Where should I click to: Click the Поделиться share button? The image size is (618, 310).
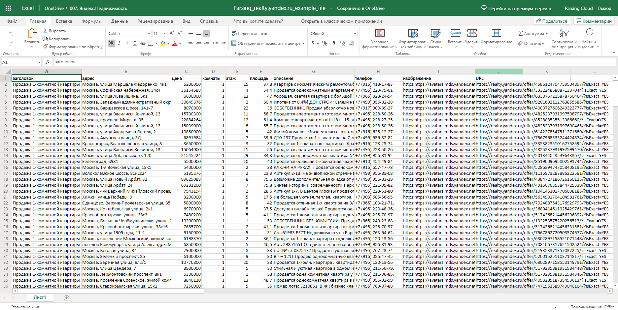551,21
